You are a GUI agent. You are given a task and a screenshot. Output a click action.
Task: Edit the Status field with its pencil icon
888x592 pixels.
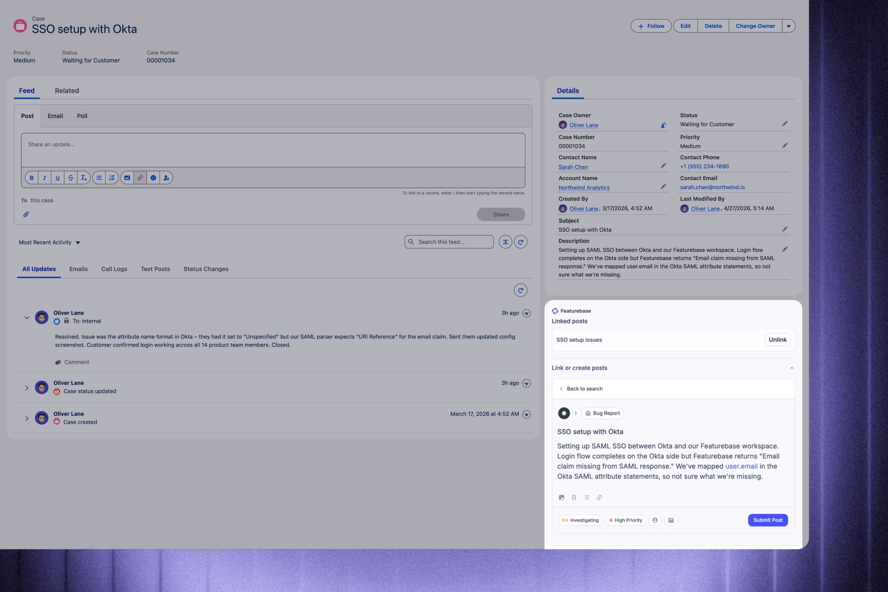coord(785,124)
